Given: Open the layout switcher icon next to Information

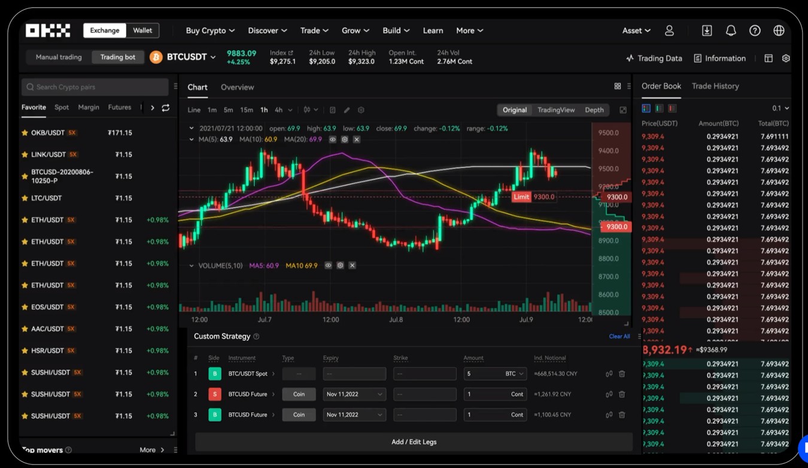Looking at the screenshot, I should [768, 58].
